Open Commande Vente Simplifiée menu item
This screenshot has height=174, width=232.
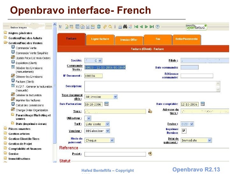32,53
